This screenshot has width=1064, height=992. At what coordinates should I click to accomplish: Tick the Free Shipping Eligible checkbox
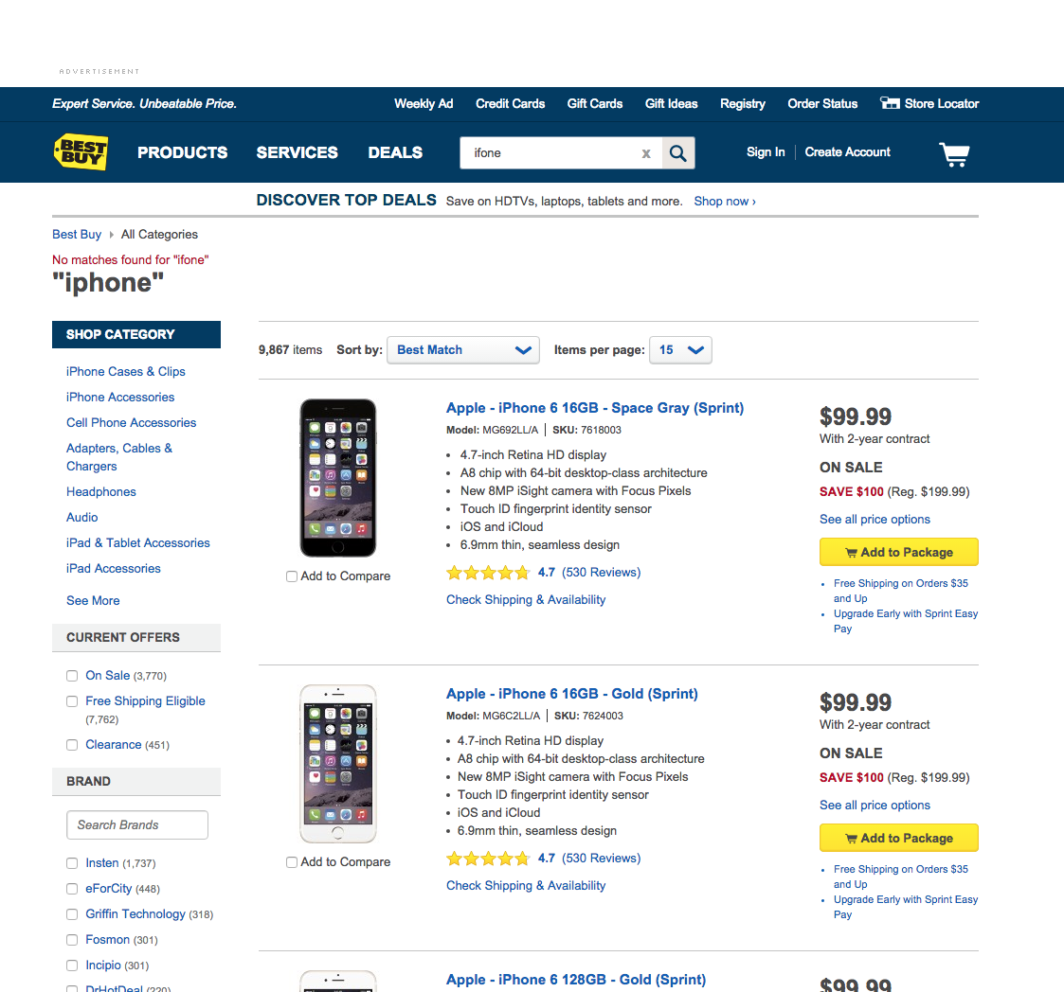pos(72,701)
